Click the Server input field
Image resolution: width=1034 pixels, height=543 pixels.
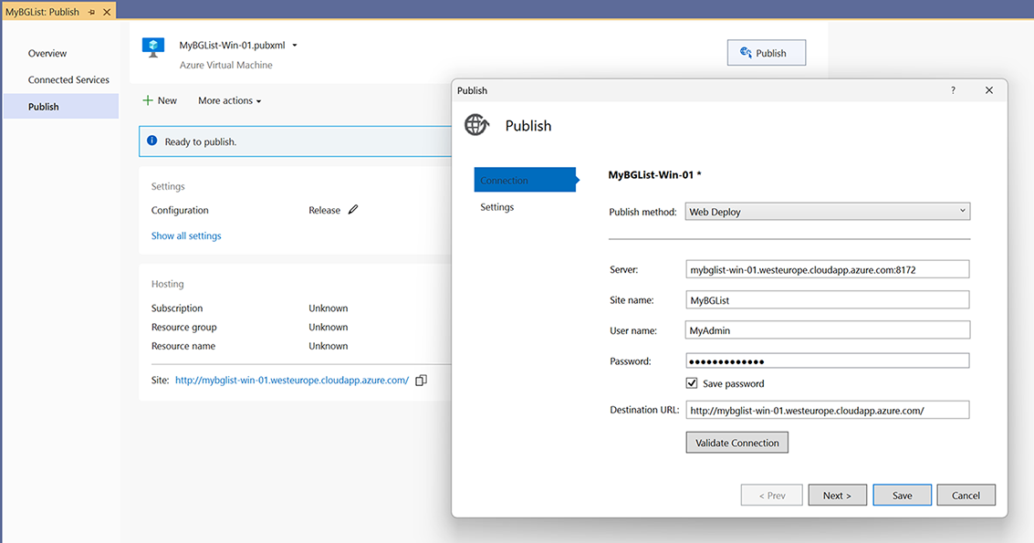pos(828,269)
